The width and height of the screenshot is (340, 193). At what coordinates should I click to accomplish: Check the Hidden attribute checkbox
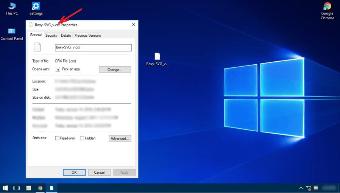82,138
